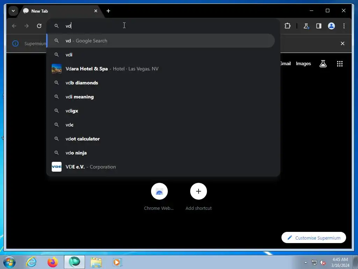Click the Supermium taskbar button
The image size is (358, 269).
[74, 262]
